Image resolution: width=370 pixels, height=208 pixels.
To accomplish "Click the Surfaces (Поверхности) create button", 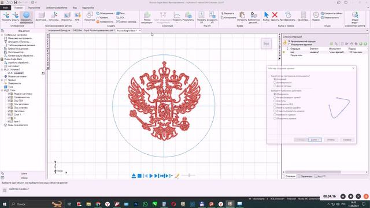I will [105, 22].
